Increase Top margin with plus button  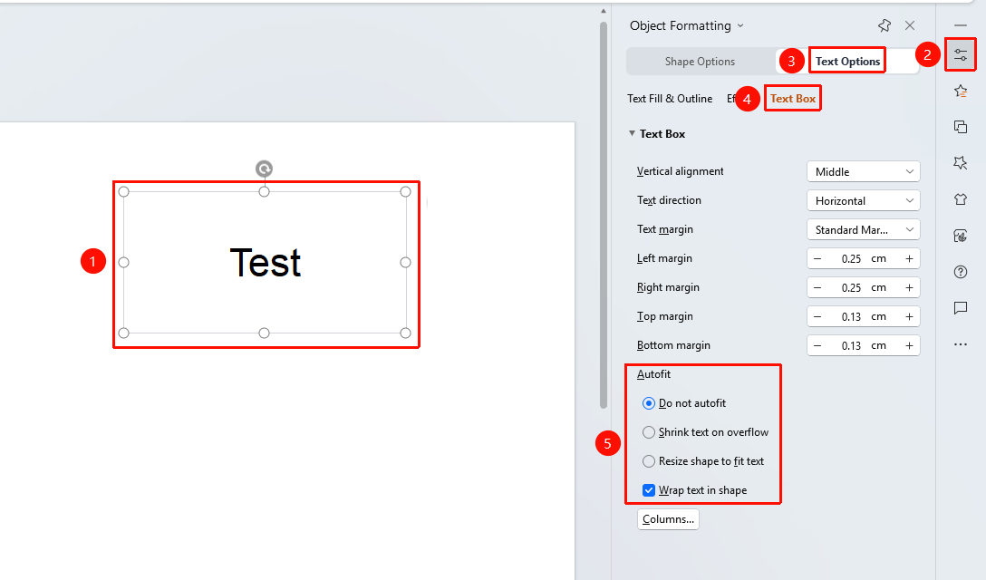(x=909, y=316)
